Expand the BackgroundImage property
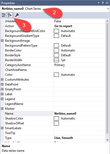Image resolution: width=110 pixels, height=154 pixels. (x=2, y=41)
